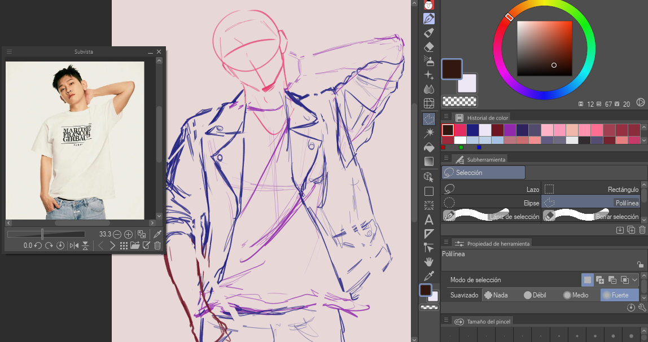The width and height of the screenshot is (648, 342).
Task: Choose Polilínea selection subtool
Action: click(x=590, y=203)
